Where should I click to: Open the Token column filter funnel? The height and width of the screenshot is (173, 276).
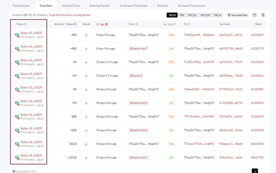[x=25, y=24]
